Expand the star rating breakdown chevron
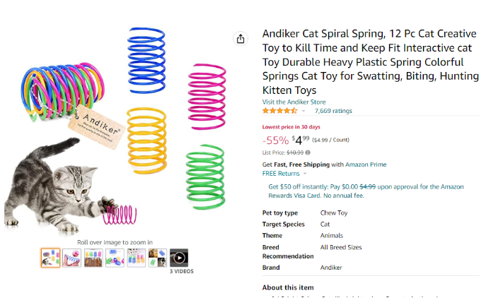 [303, 111]
